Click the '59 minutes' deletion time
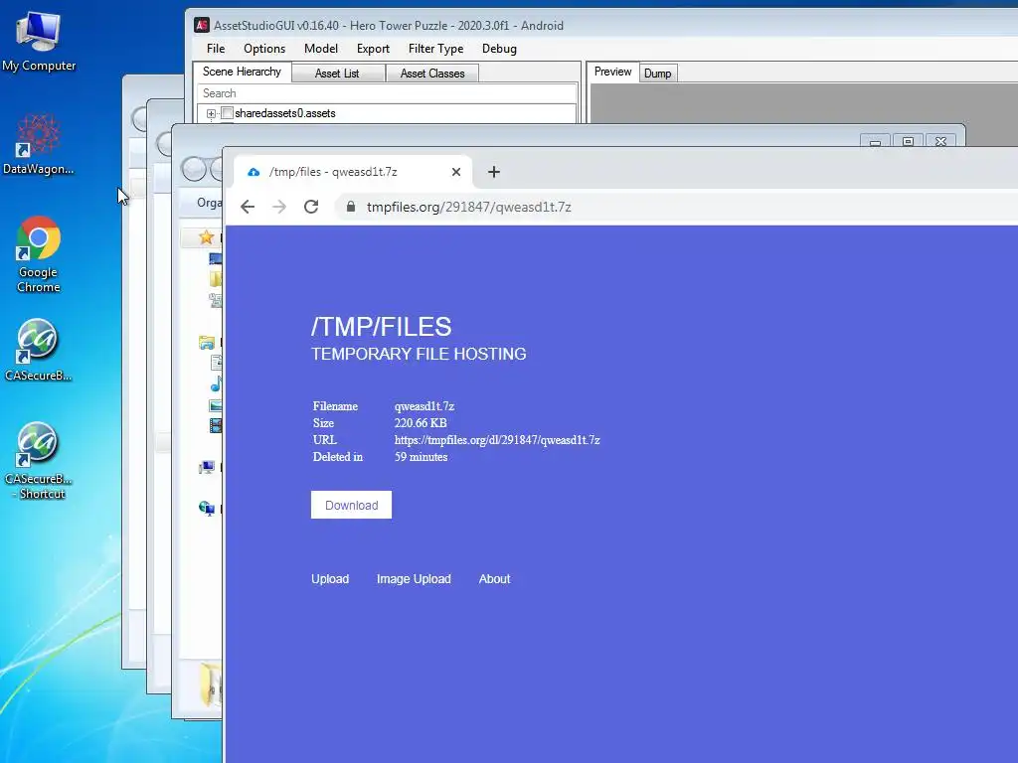 point(421,457)
